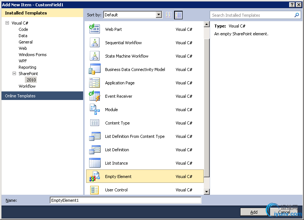304x220 pixels.
Task: Click the Add button
Action: pos(254,212)
